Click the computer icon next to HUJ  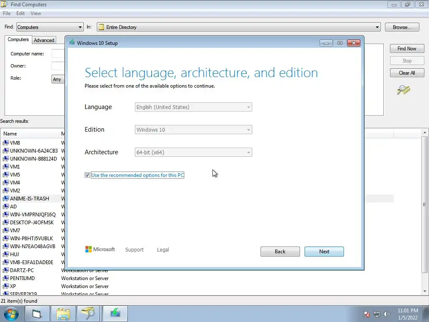(6, 254)
